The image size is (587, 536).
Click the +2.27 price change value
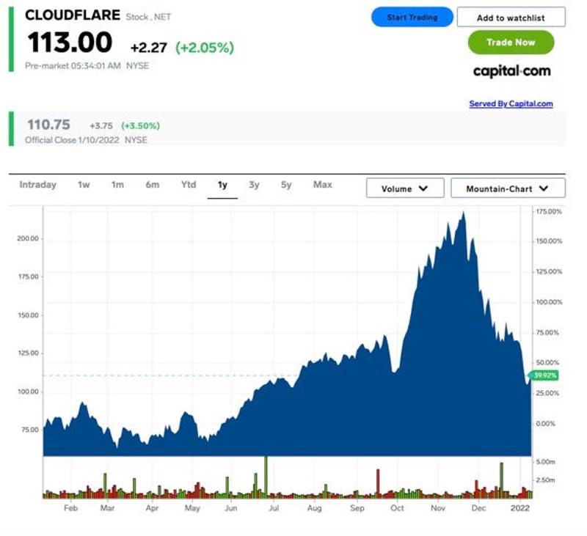(149, 48)
